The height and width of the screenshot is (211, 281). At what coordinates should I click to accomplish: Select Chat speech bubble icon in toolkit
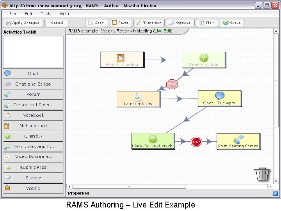[7, 73]
